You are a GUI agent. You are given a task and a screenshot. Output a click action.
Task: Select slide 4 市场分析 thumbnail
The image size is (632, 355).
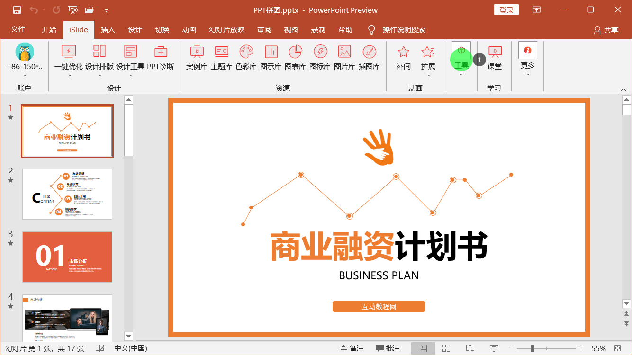67,317
